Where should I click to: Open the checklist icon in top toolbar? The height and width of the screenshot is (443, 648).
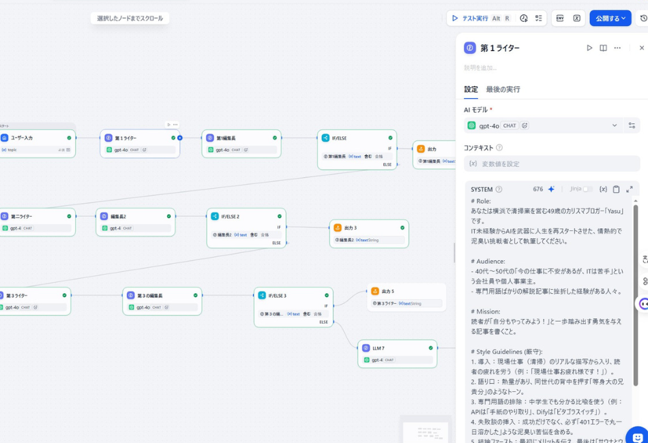[x=539, y=18]
